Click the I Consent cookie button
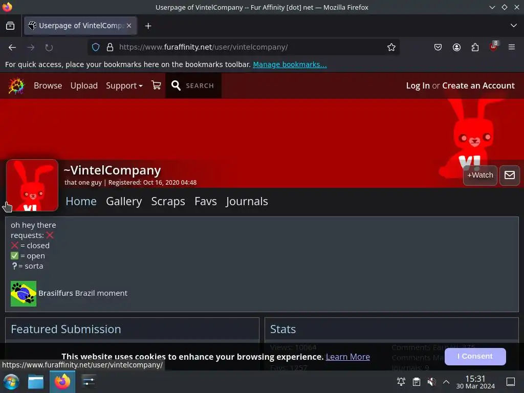Image resolution: width=524 pixels, height=393 pixels. [x=475, y=356]
